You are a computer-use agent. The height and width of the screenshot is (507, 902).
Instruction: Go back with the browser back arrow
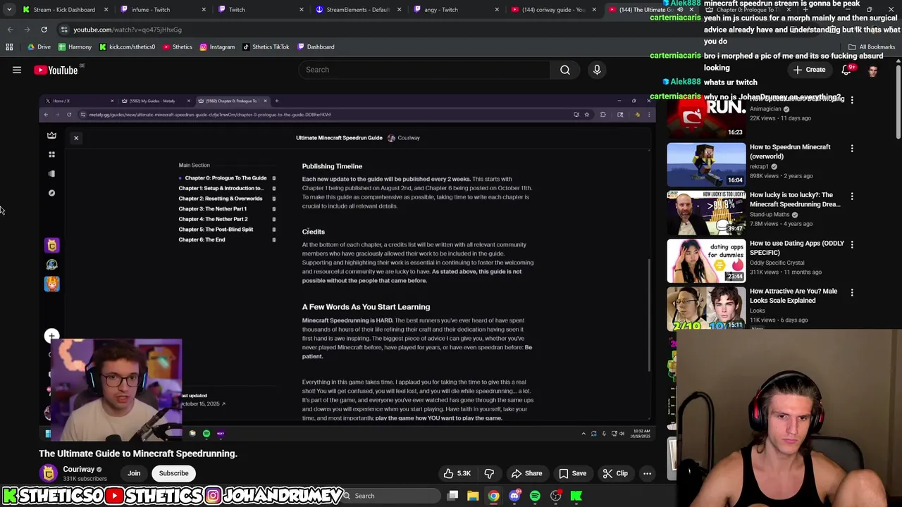click(x=10, y=30)
